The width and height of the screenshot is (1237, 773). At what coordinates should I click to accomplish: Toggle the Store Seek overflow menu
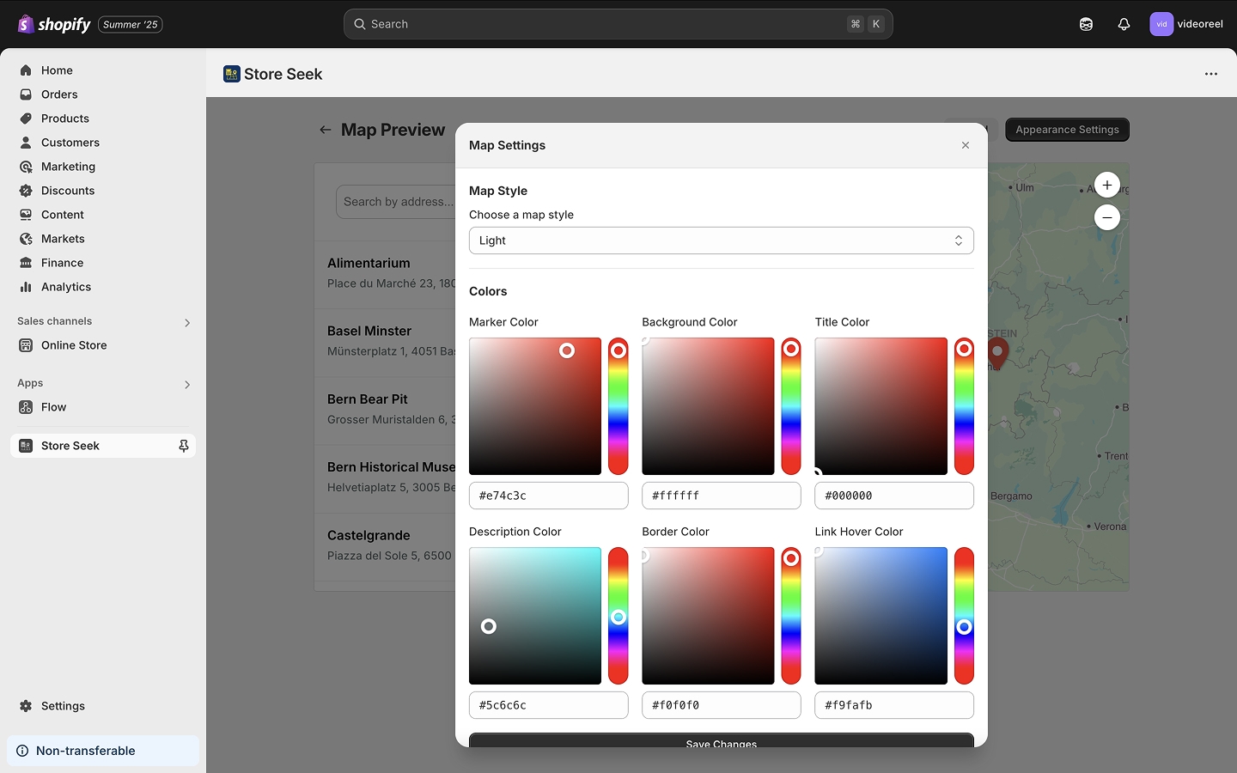pyautogui.click(x=1211, y=74)
